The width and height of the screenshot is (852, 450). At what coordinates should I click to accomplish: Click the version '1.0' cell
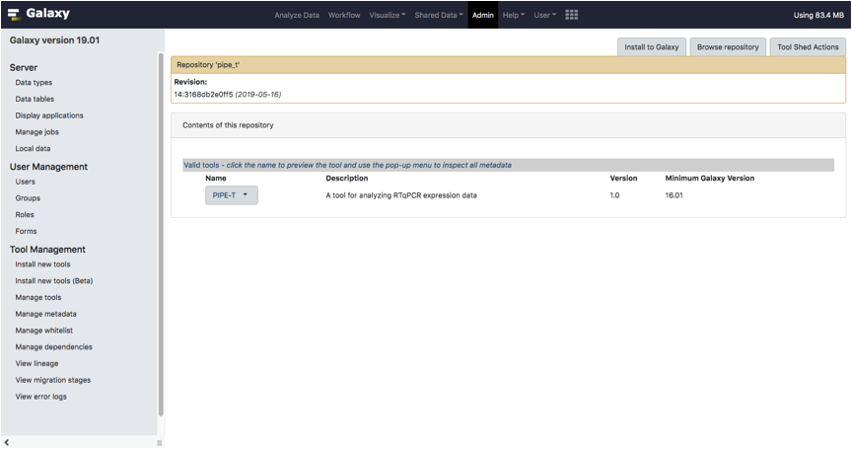point(614,195)
